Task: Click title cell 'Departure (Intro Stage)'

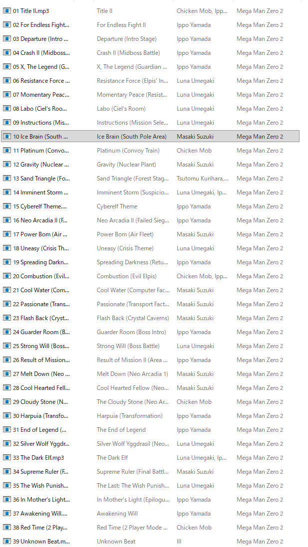Action: click(126, 39)
